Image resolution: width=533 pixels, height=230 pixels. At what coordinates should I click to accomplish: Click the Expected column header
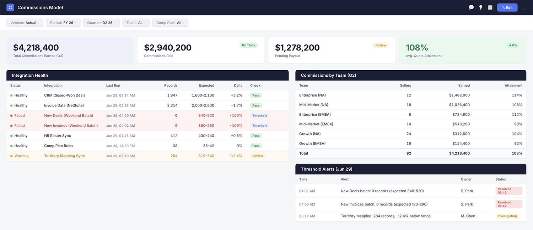click(x=206, y=86)
